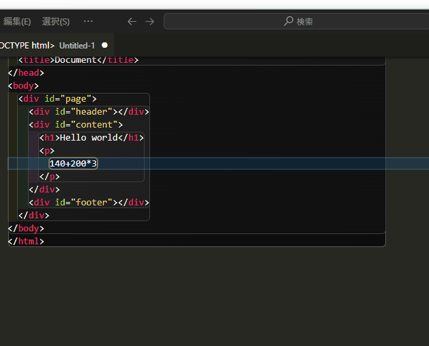Select the DOCTYPE html breadcrumb item
Image resolution: width=429 pixels, height=346 pixels.
coord(26,45)
